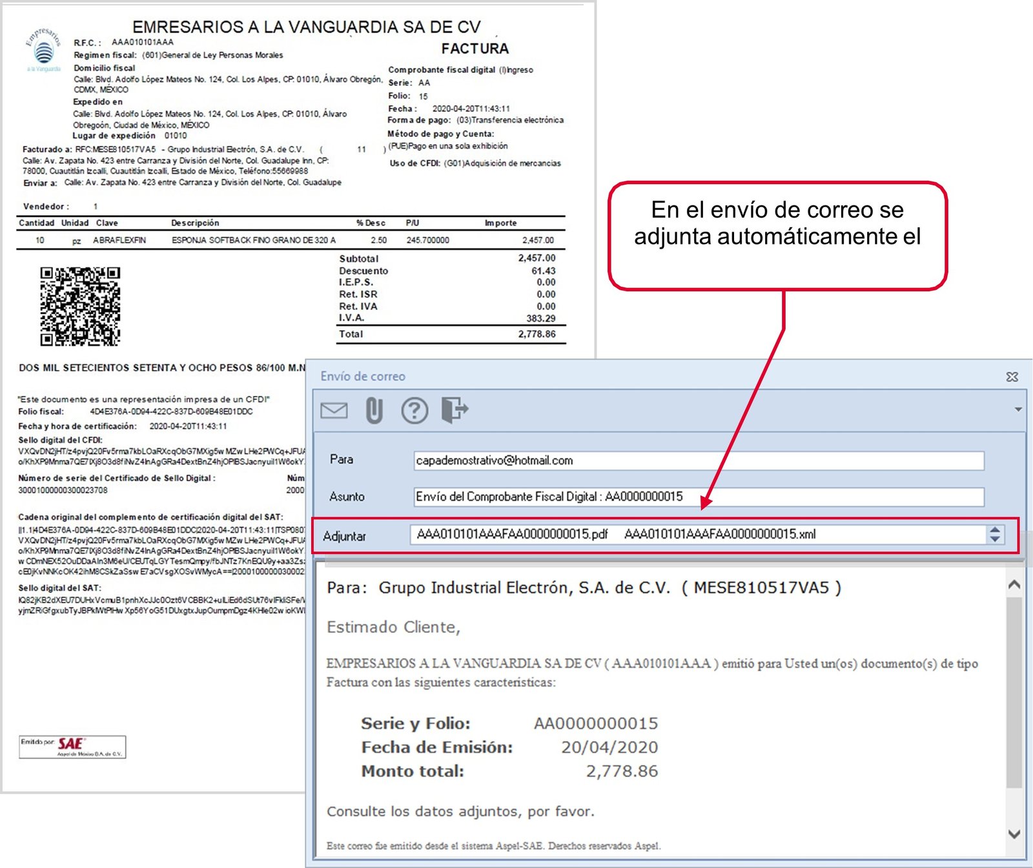Click the message body scrollbar thumb
This screenshot has width=1033, height=868.
pyautogui.click(x=1014, y=692)
